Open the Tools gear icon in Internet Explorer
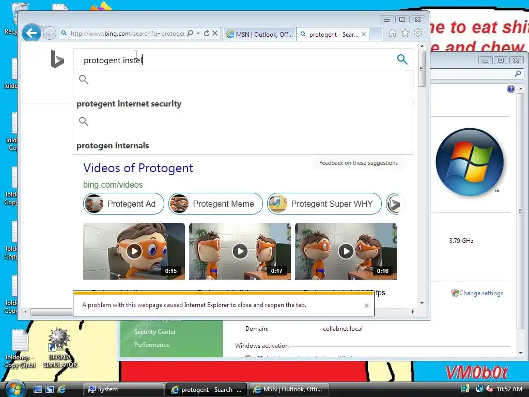 pos(418,33)
